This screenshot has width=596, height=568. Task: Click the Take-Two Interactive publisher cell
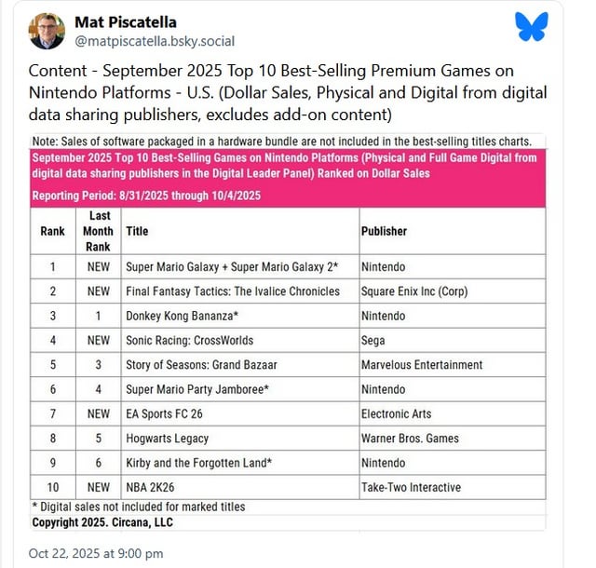(x=411, y=487)
